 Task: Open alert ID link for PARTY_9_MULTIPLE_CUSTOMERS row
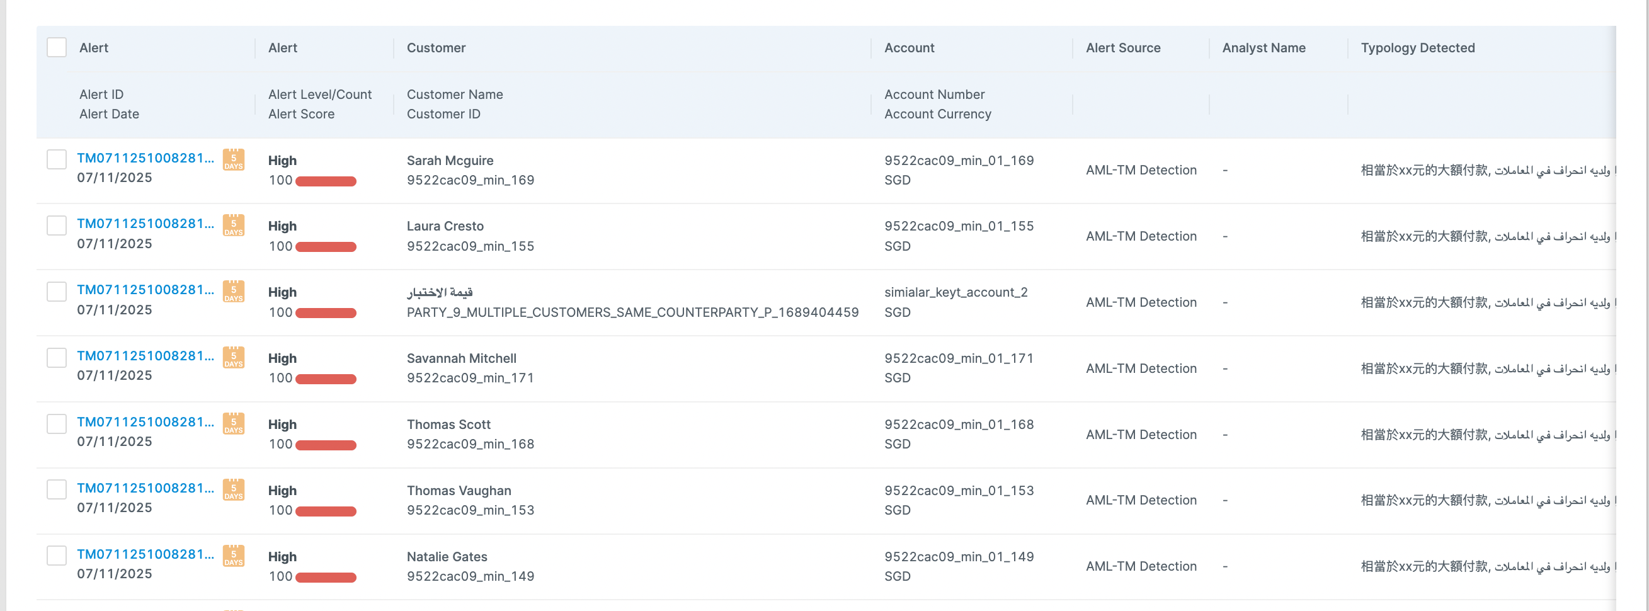(145, 290)
